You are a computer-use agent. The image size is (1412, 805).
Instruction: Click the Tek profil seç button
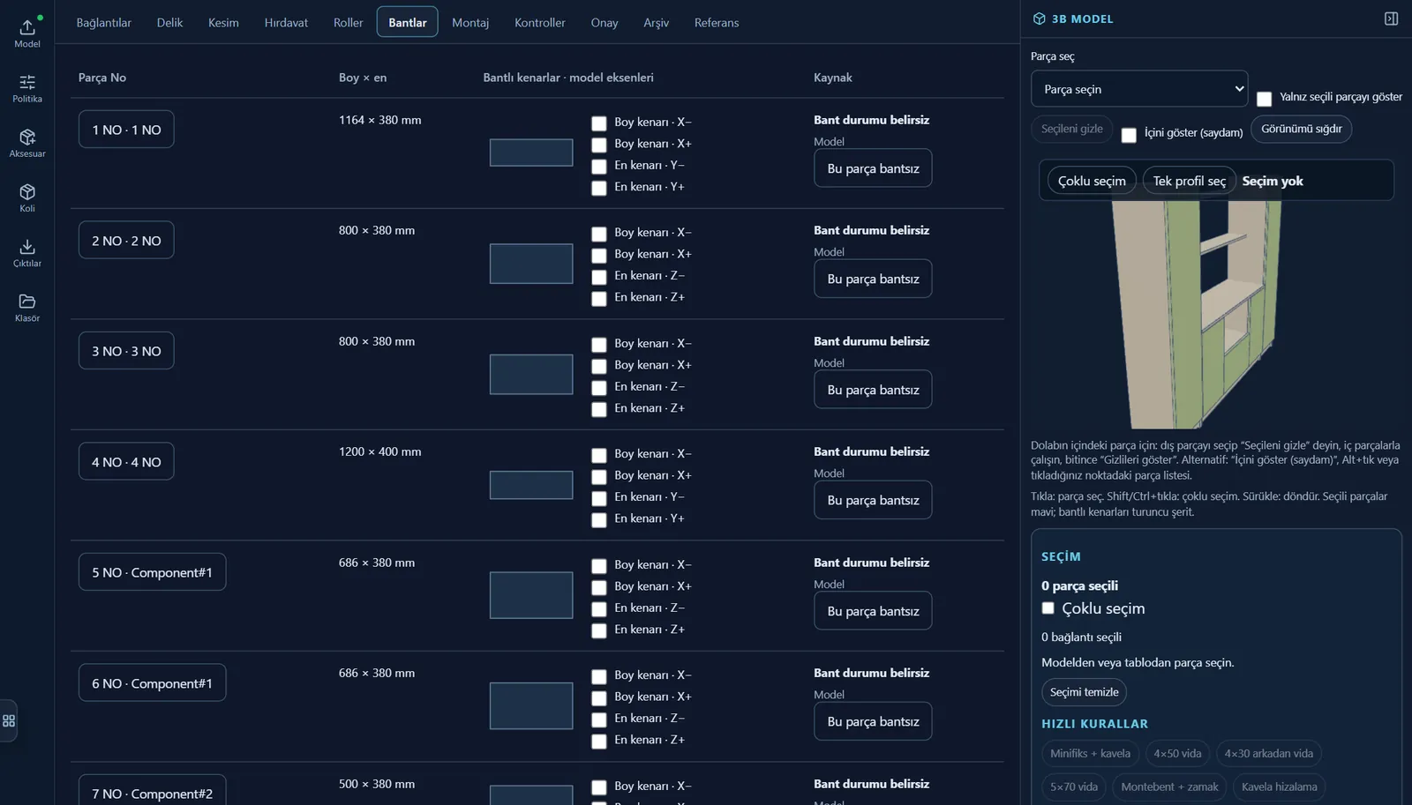pyautogui.click(x=1189, y=181)
